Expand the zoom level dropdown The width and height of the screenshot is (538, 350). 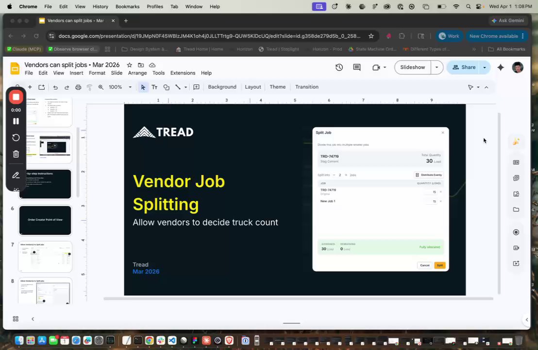[x=130, y=87]
